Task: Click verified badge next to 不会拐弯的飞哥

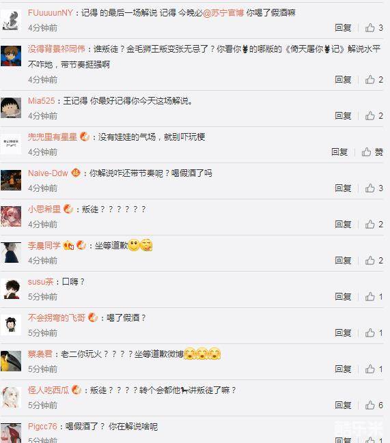Action: point(93,317)
